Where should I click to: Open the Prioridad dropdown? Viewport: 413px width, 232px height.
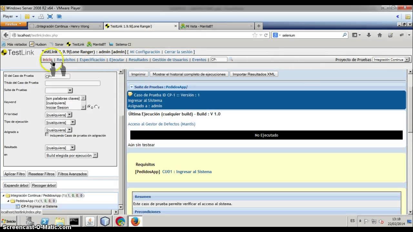[x=58, y=115]
